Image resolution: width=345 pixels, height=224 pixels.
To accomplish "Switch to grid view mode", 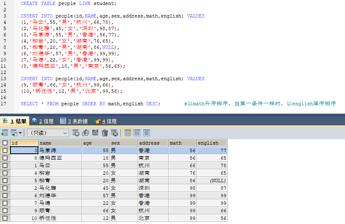I will [x=128, y=133].
